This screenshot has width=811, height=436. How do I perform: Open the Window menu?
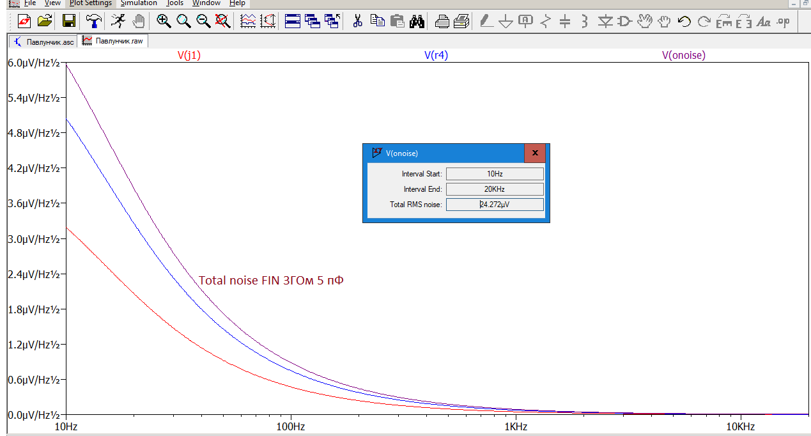click(206, 3)
